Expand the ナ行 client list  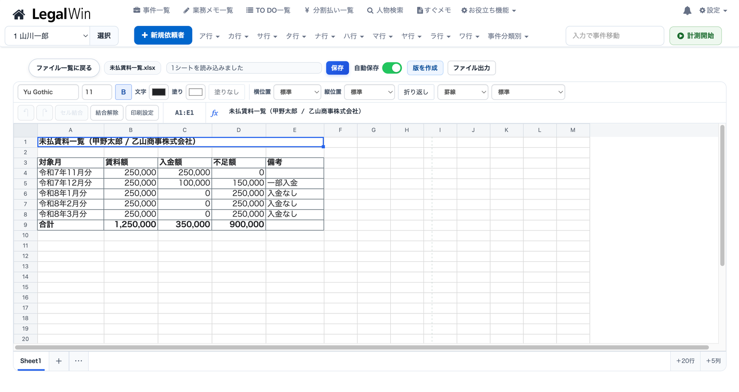(325, 36)
